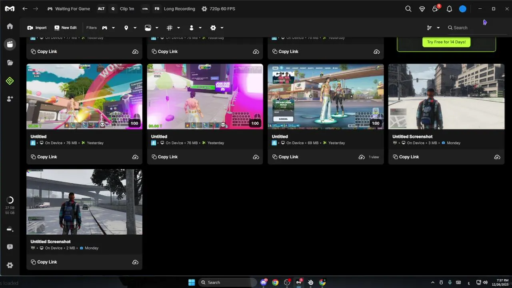Copy Link for the 2 MB screenshot
Image resolution: width=512 pixels, height=288 pixels.
tap(44, 262)
